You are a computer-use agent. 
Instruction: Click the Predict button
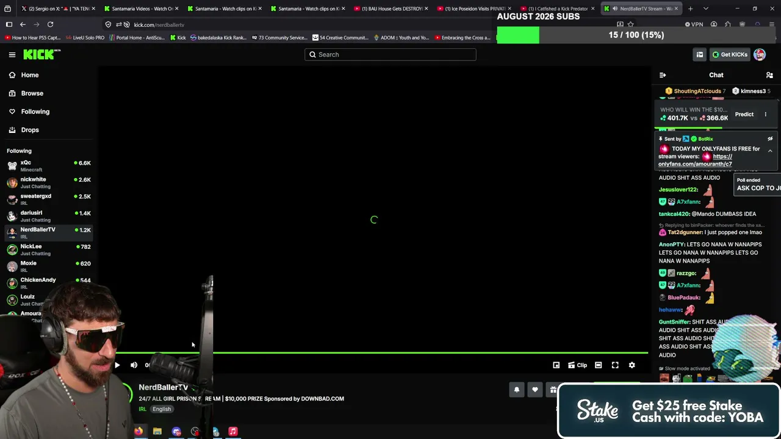coord(744,114)
